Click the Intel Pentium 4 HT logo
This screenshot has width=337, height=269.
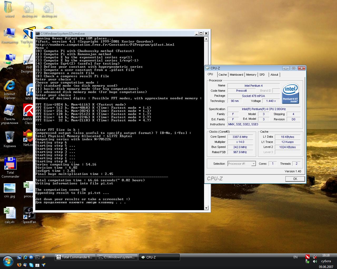point(290,93)
